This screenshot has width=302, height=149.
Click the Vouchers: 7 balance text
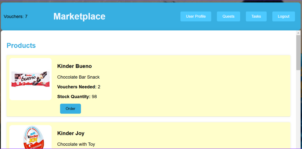pyautogui.click(x=15, y=17)
